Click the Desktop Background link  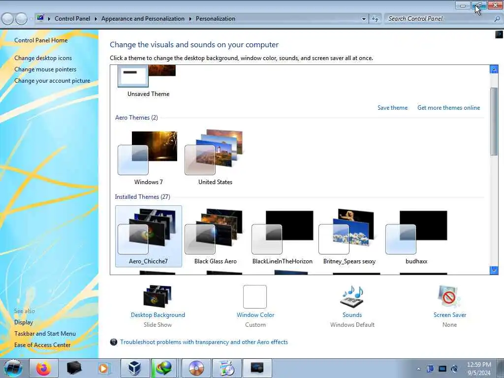pos(158,315)
